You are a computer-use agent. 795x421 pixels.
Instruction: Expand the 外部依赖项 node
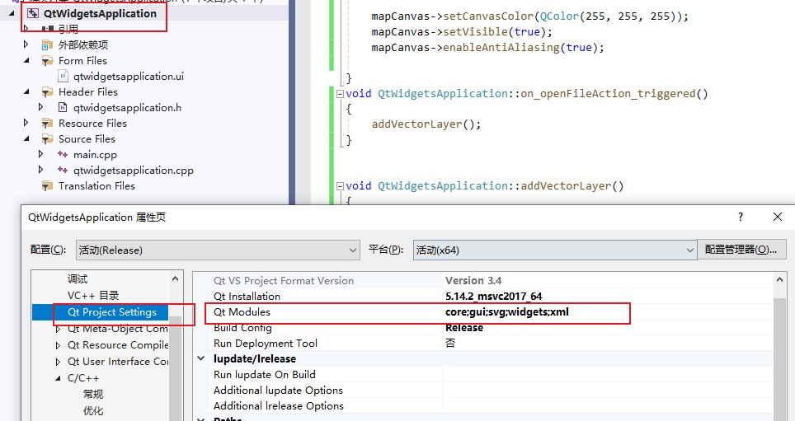(x=26, y=44)
